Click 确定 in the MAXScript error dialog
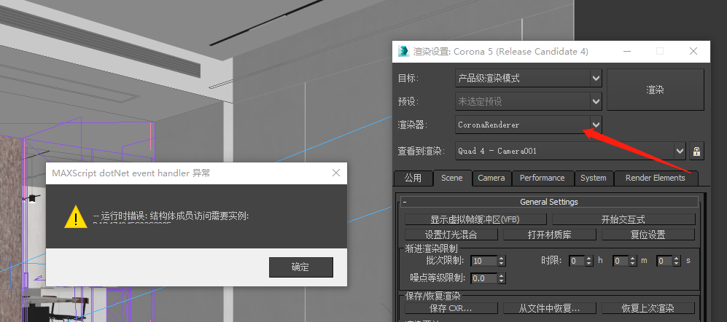727x322 pixels. coord(300,267)
